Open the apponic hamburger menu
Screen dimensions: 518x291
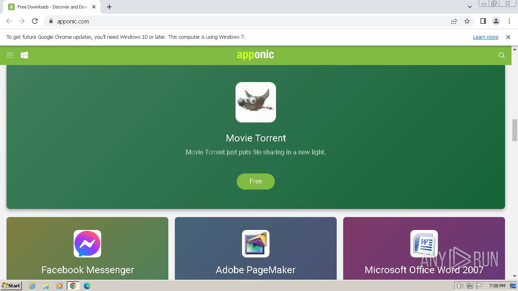tap(10, 55)
